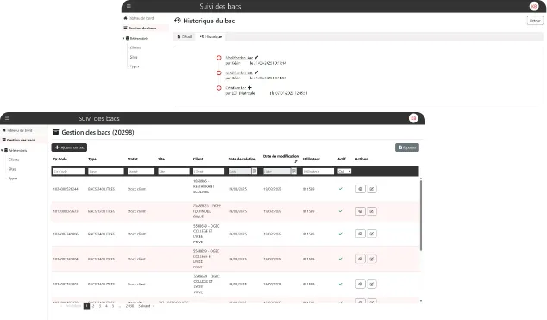Click the user avatar in the upper window
547x320 pixels.
[534, 6]
